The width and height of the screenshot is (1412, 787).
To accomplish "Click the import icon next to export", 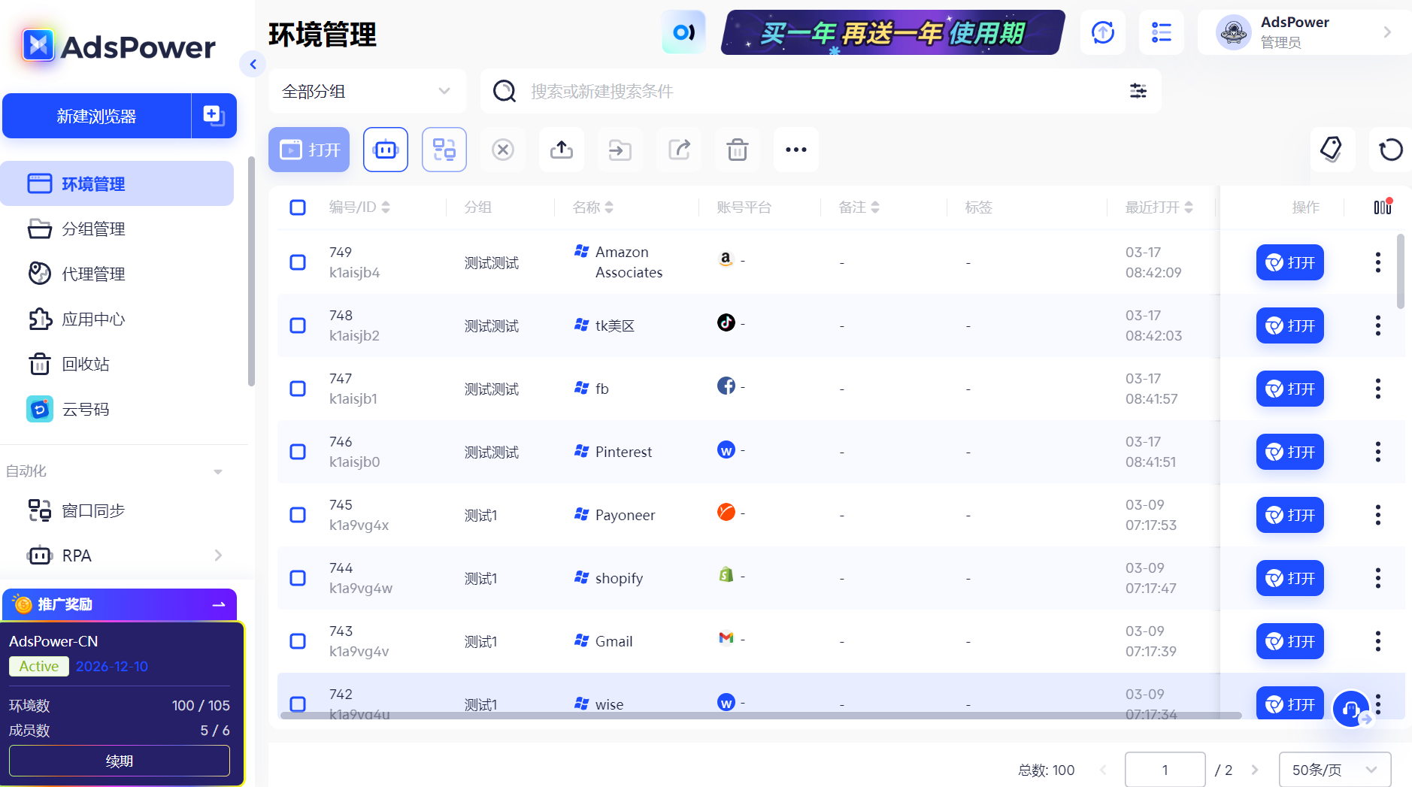I will coord(620,150).
